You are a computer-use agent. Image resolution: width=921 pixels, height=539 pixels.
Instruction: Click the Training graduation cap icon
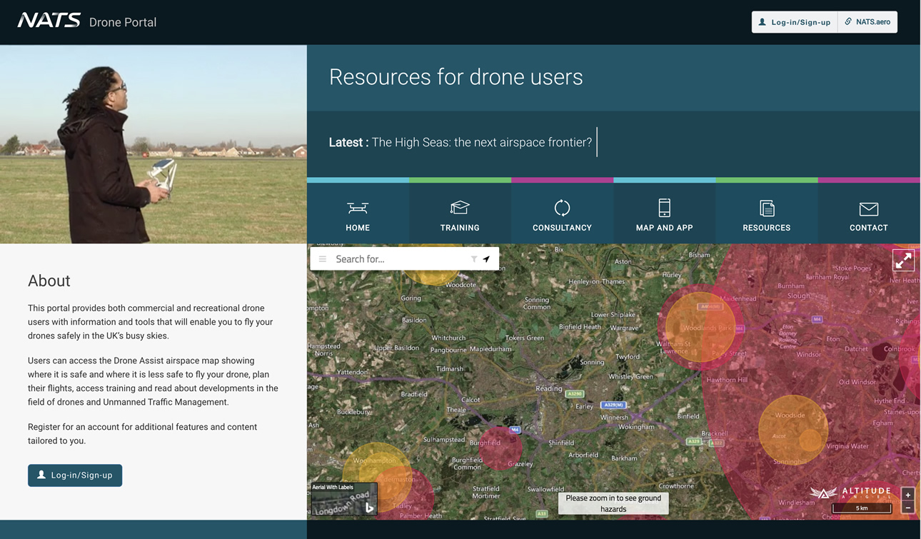pyautogui.click(x=460, y=207)
